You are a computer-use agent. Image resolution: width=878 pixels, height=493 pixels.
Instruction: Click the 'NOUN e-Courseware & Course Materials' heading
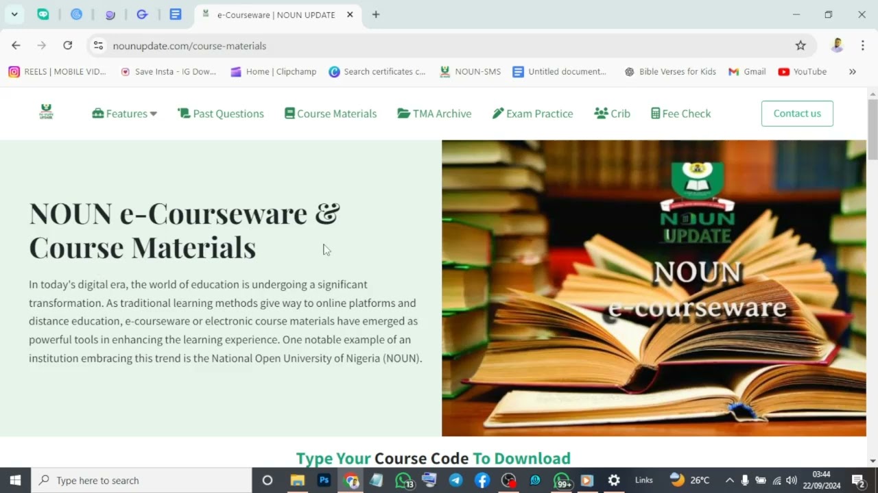185,230
